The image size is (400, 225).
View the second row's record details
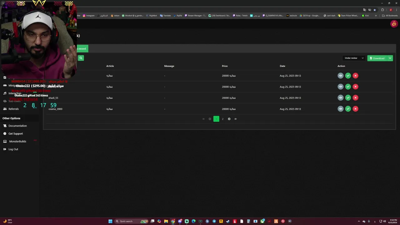(x=341, y=87)
